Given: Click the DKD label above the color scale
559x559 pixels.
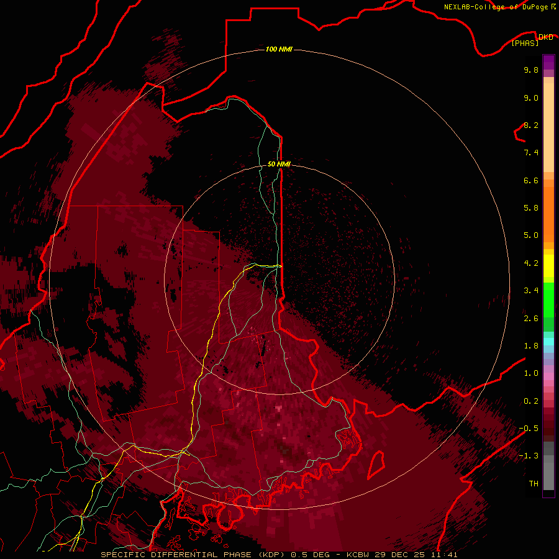Looking at the screenshot, I should (x=545, y=37).
